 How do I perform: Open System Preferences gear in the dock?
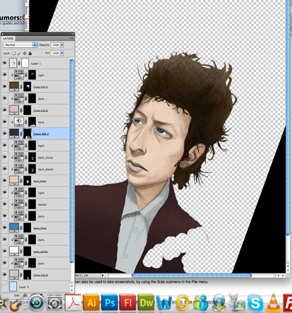click(x=55, y=303)
